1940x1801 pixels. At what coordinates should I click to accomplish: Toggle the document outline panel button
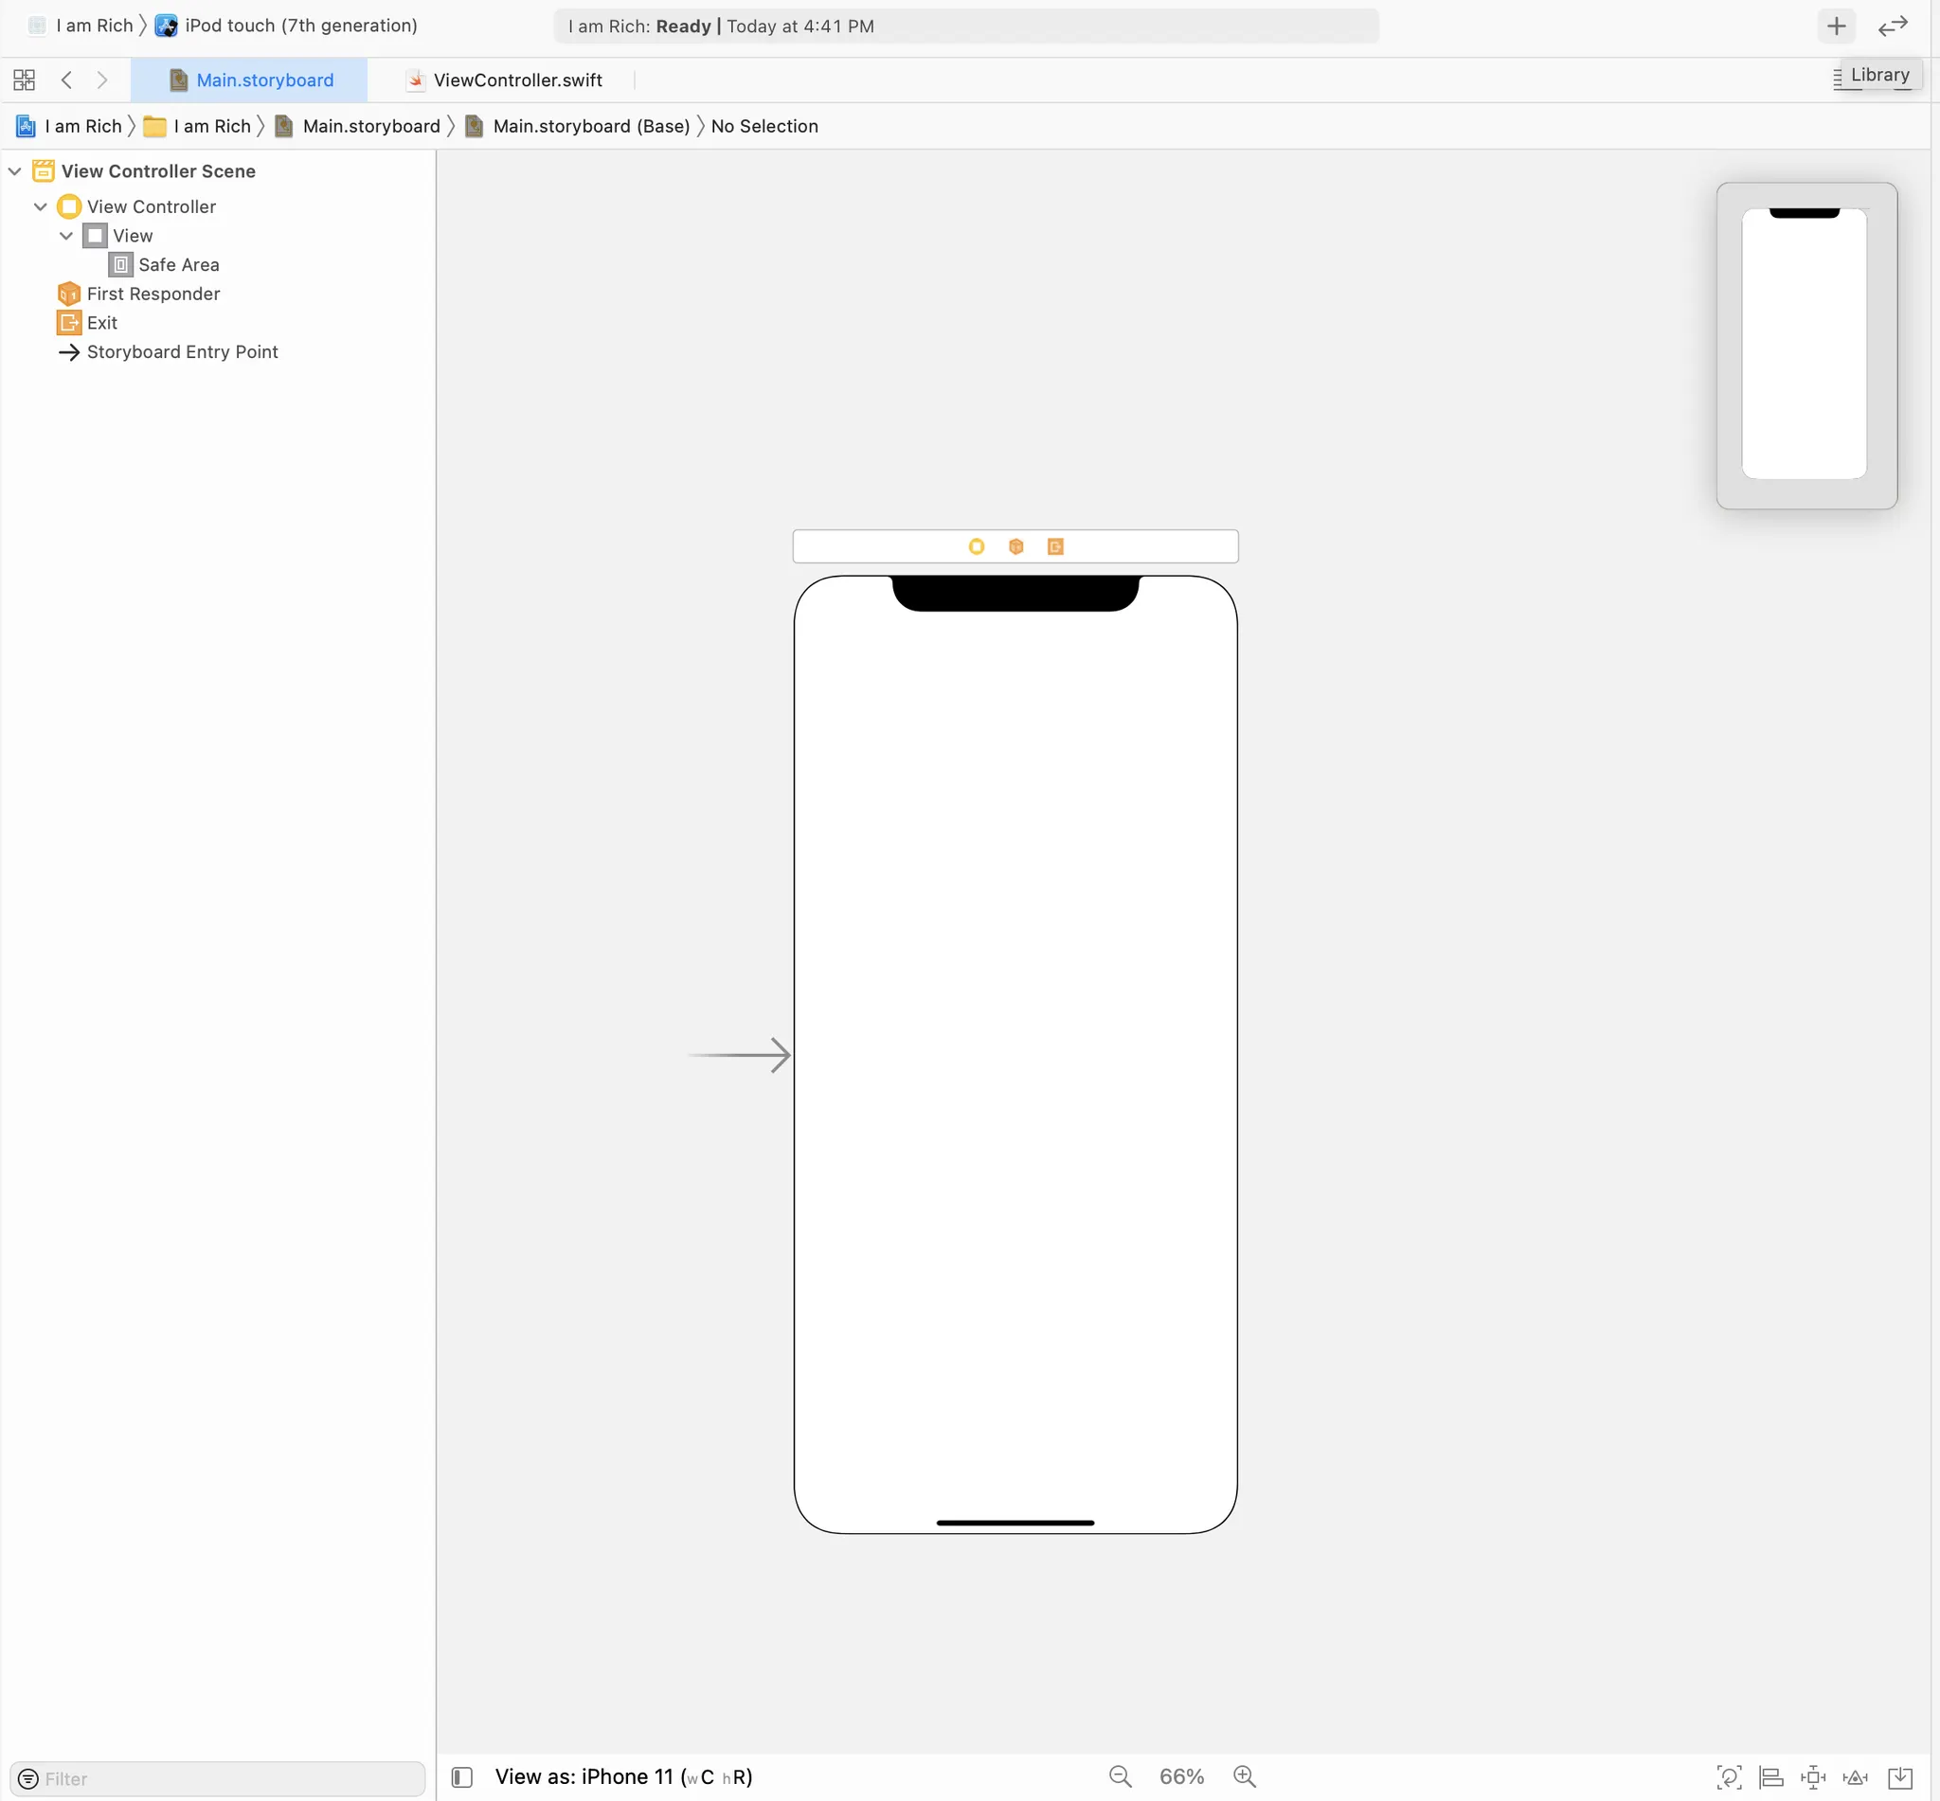pyautogui.click(x=462, y=1777)
